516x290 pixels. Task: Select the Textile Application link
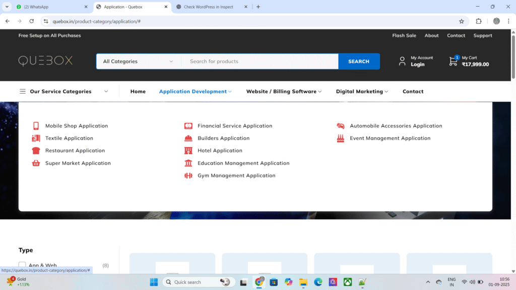click(x=69, y=138)
